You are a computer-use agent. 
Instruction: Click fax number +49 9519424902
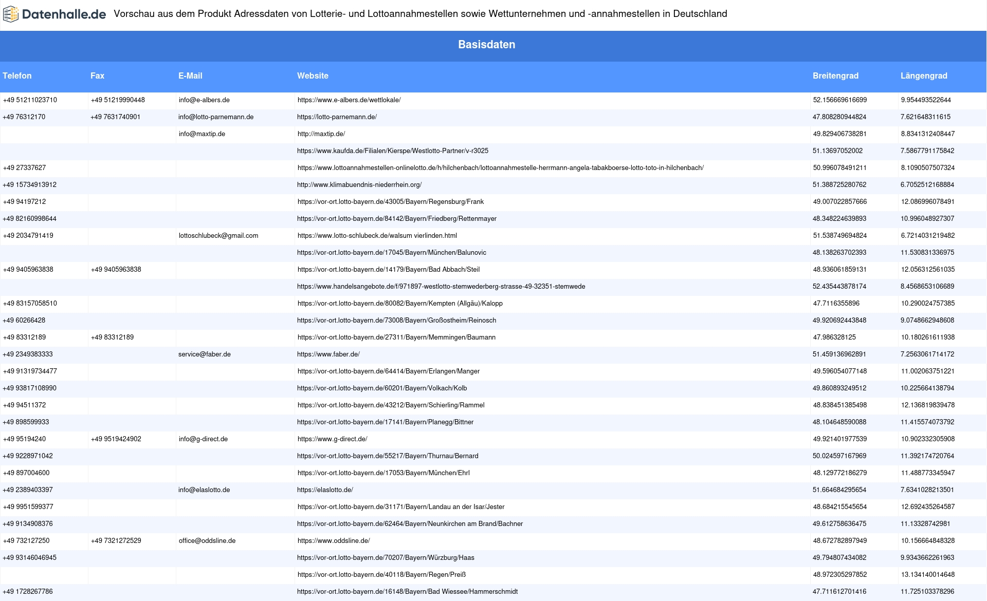(116, 439)
